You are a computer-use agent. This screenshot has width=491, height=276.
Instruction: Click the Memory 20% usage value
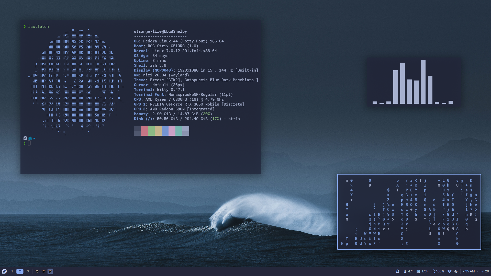click(x=206, y=114)
